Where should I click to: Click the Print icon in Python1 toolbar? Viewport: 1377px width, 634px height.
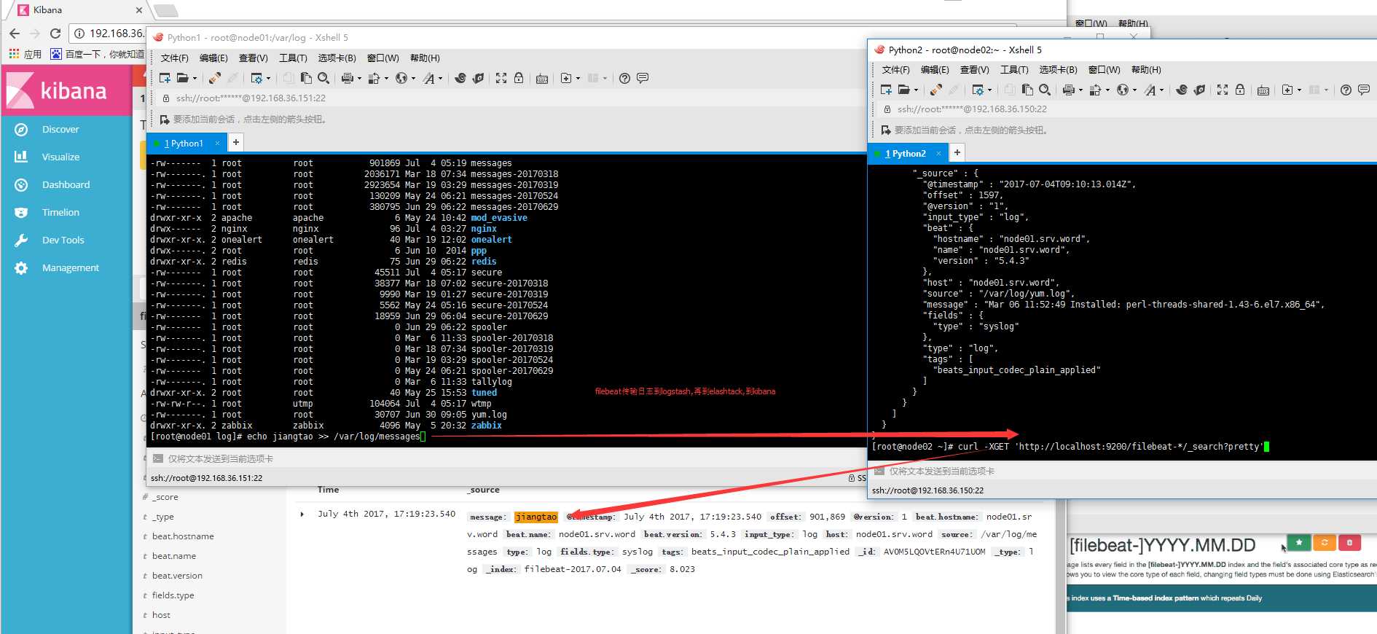pos(347,78)
